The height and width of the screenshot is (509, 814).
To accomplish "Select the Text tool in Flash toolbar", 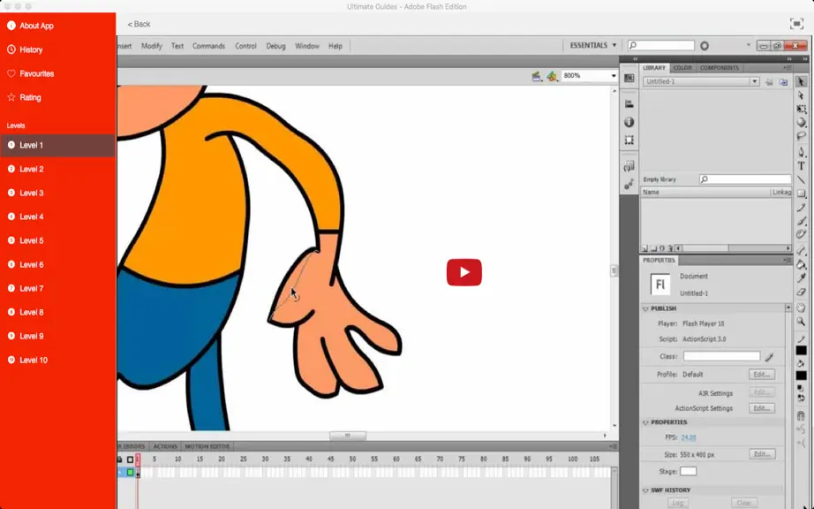I will 801,165.
